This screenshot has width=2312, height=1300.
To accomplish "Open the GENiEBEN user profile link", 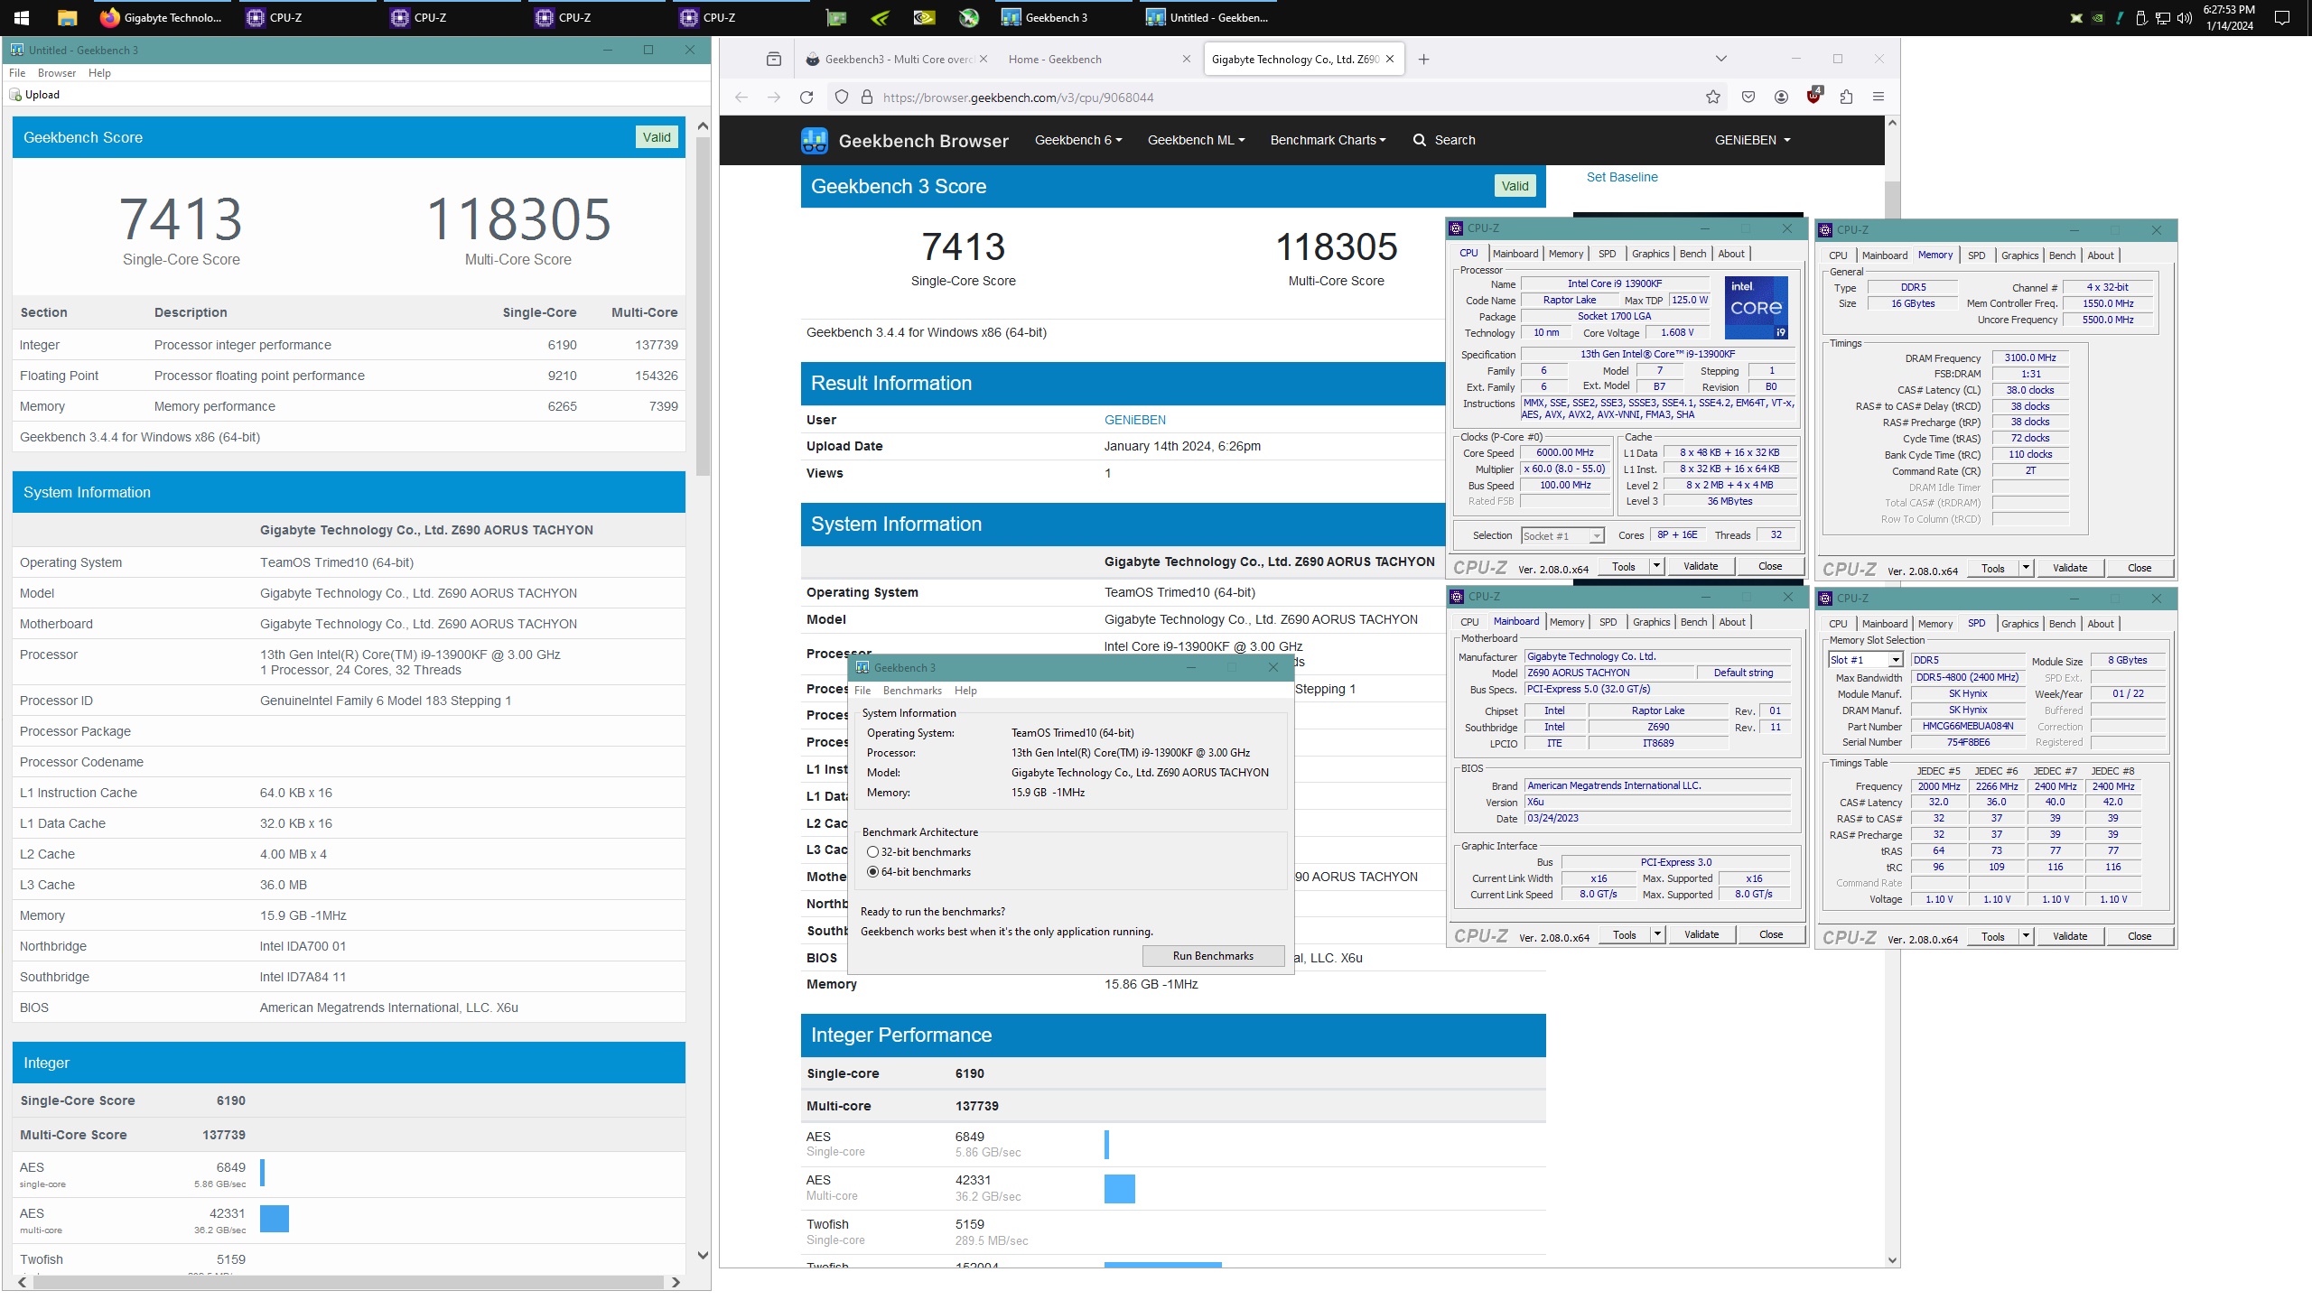I will (1134, 420).
